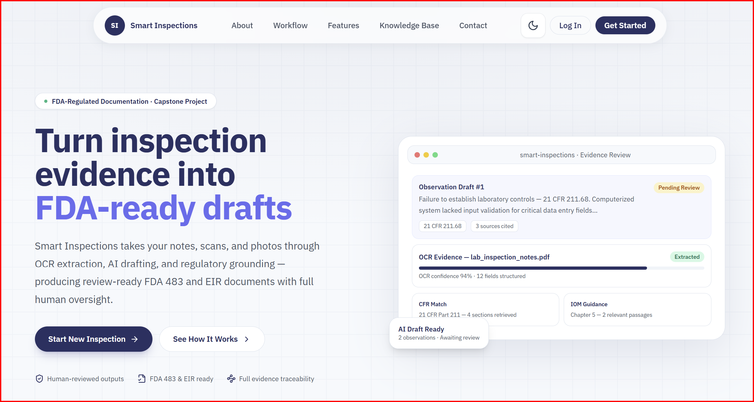Screen dimensions: 754x402
Task: Click the Get Started button
Action: pos(625,25)
